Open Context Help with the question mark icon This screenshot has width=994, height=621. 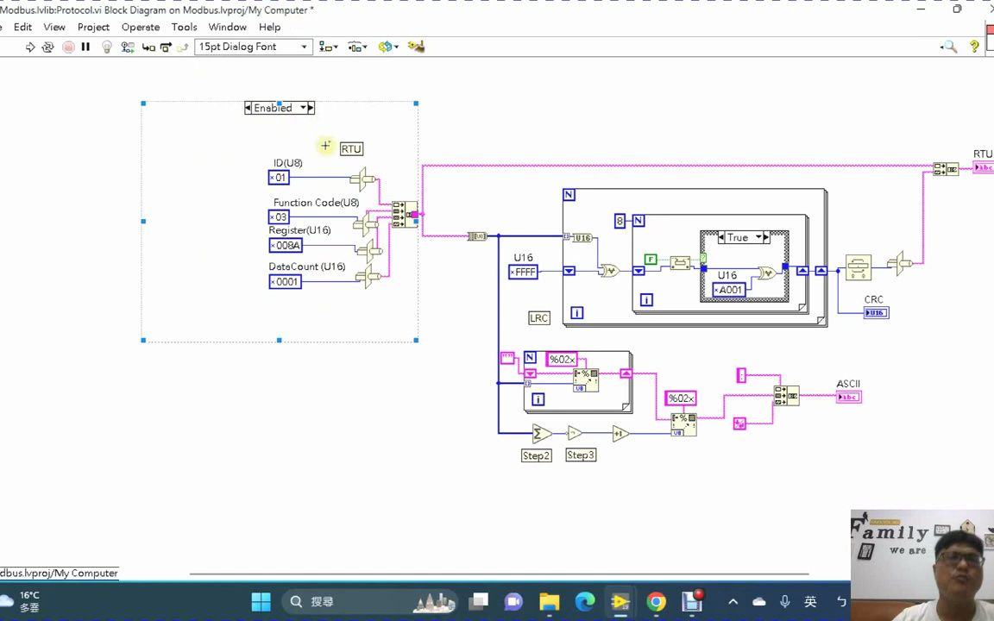point(974,47)
